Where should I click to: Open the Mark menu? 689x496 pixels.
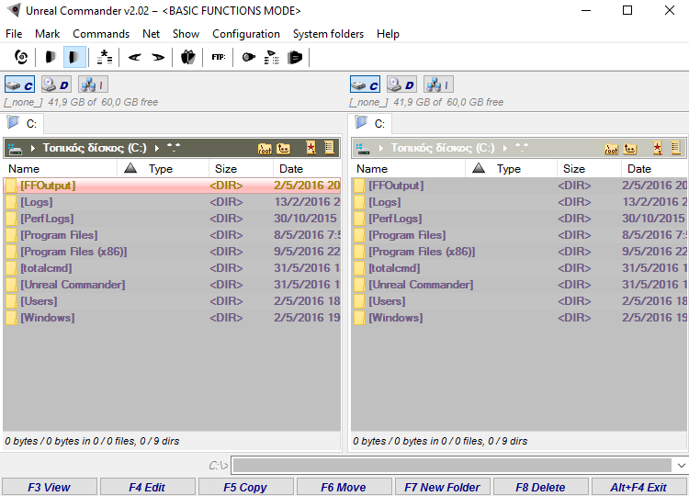coord(47,34)
